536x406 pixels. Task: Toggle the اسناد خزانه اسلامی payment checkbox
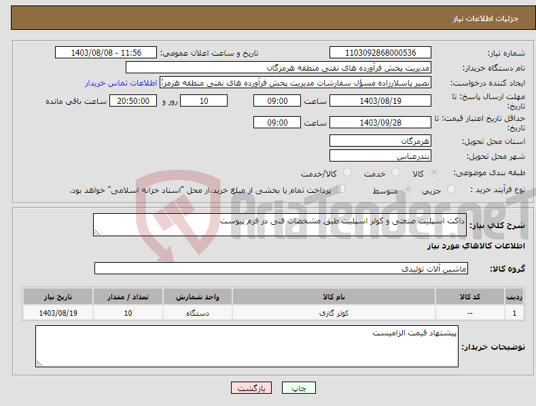341,188
